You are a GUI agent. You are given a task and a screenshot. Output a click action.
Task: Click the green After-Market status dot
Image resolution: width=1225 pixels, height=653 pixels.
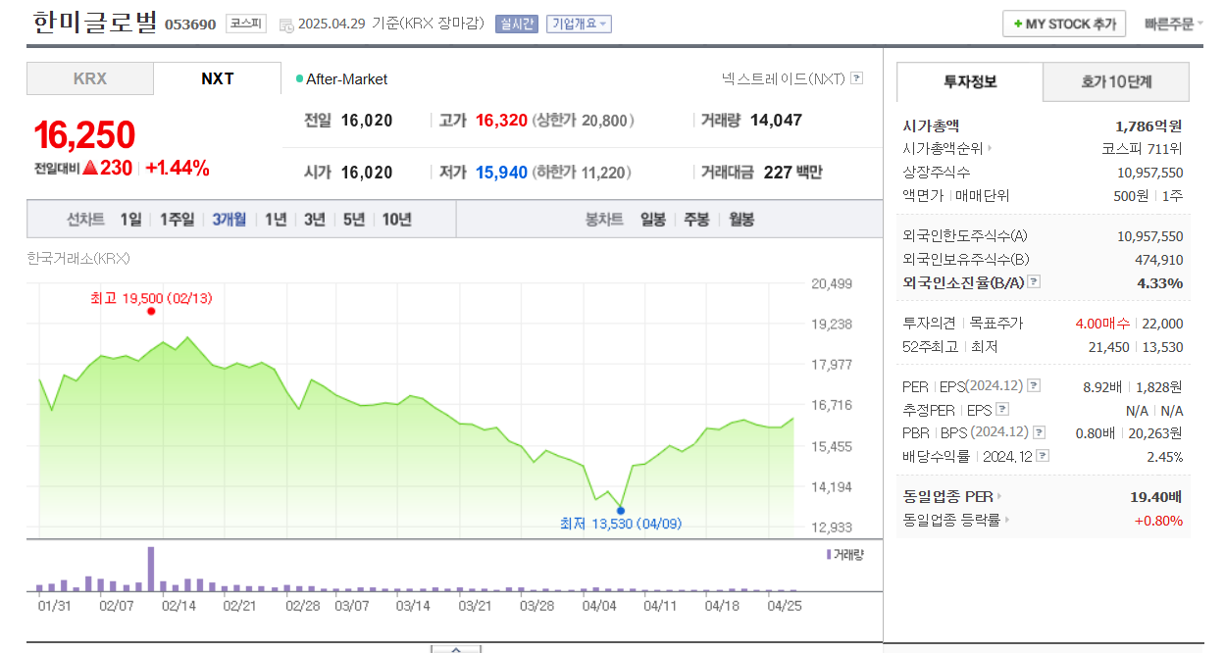300,78
